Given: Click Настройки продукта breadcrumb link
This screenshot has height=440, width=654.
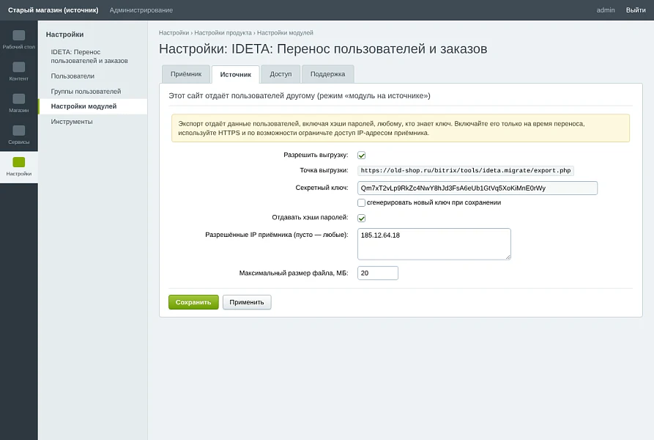Looking at the screenshot, I should point(223,32).
